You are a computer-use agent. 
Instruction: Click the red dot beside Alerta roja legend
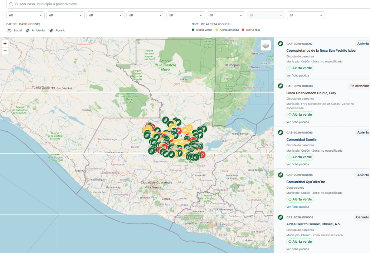(x=243, y=30)
